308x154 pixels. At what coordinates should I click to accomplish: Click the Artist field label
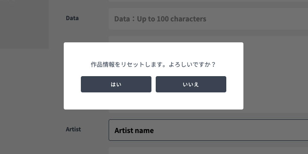pyautogui.click(x=74, y=129)
